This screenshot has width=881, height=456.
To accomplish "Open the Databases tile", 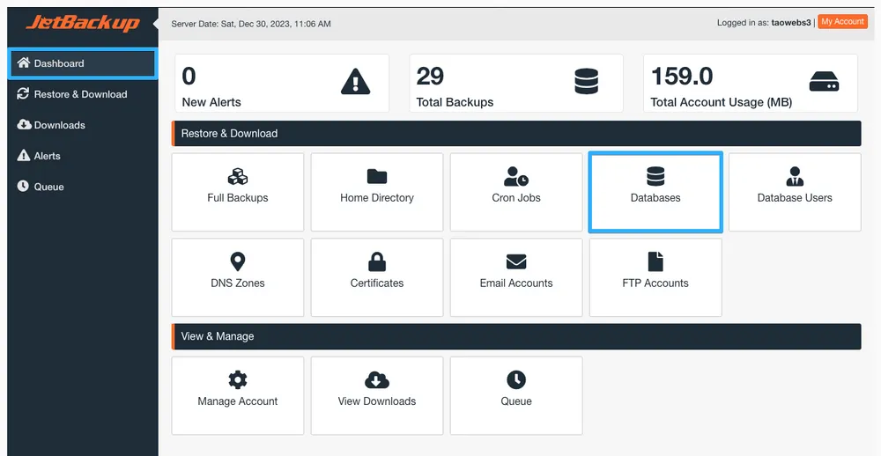I will (655, 192).
